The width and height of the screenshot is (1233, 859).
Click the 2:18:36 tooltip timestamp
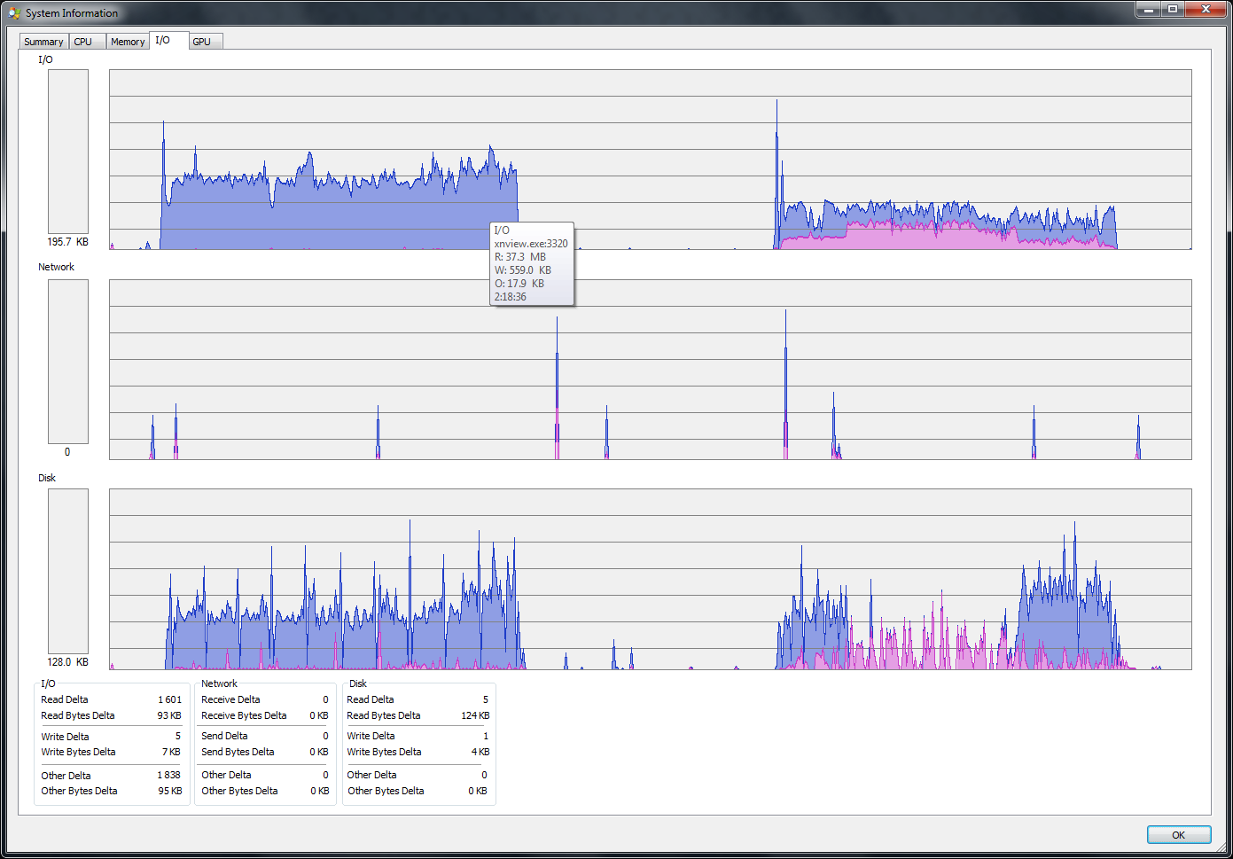[x=511, y=297]
